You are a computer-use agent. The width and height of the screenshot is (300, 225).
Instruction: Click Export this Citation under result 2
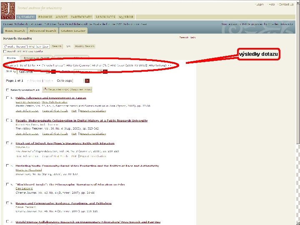click(93, 134)
